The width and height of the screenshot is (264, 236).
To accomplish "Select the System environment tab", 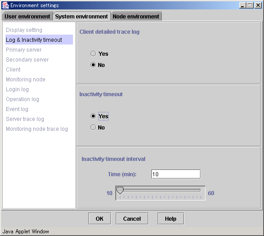I will coord(82,17).
